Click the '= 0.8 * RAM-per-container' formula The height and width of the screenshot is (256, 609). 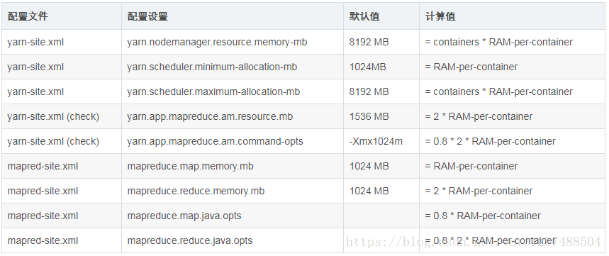483,216
